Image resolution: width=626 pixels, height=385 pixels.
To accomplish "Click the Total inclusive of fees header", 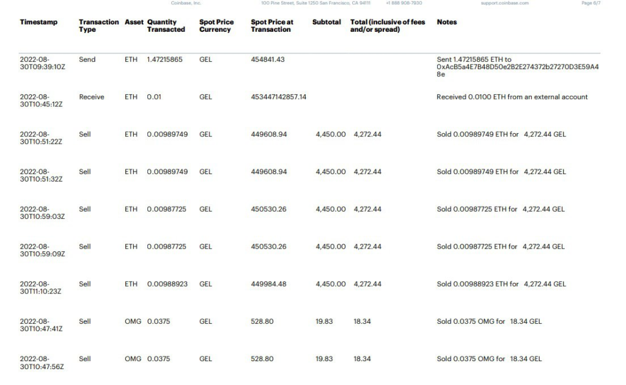I will tap(388, 26).
